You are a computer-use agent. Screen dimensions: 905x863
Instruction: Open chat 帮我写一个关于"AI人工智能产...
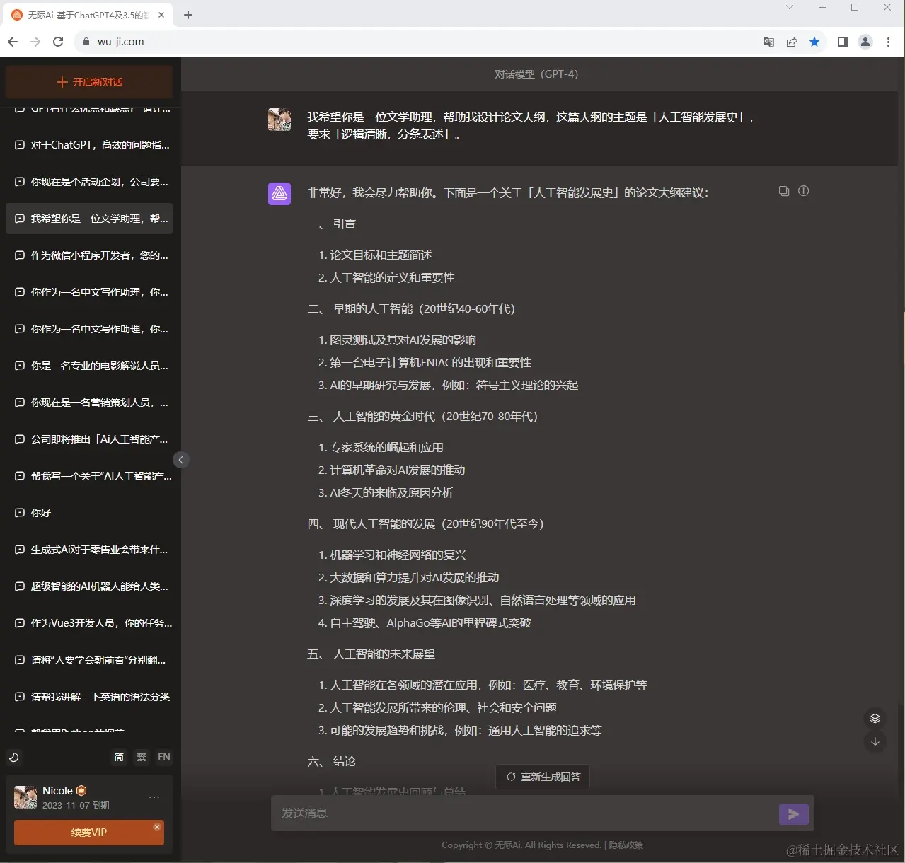[x=89, y=476]
